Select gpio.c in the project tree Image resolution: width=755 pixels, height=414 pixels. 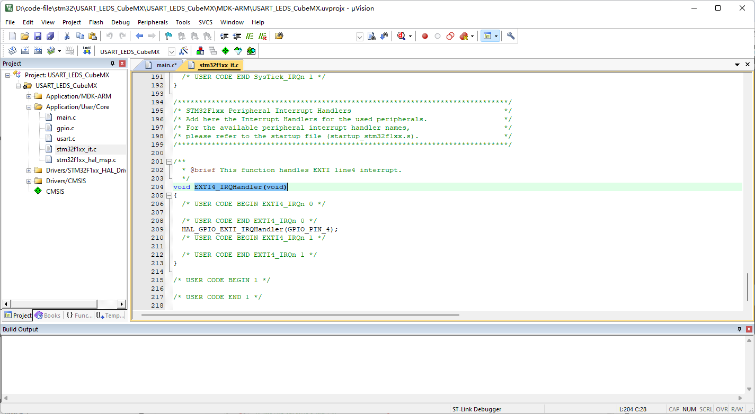(x=65, y=128)
